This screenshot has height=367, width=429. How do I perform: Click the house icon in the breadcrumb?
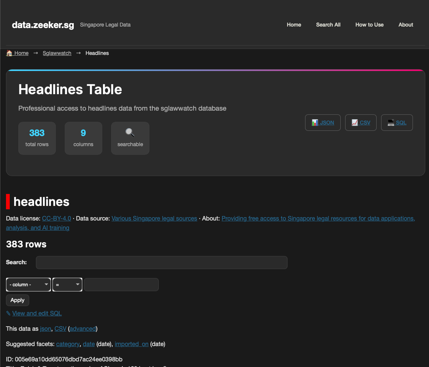coord(9,53)
